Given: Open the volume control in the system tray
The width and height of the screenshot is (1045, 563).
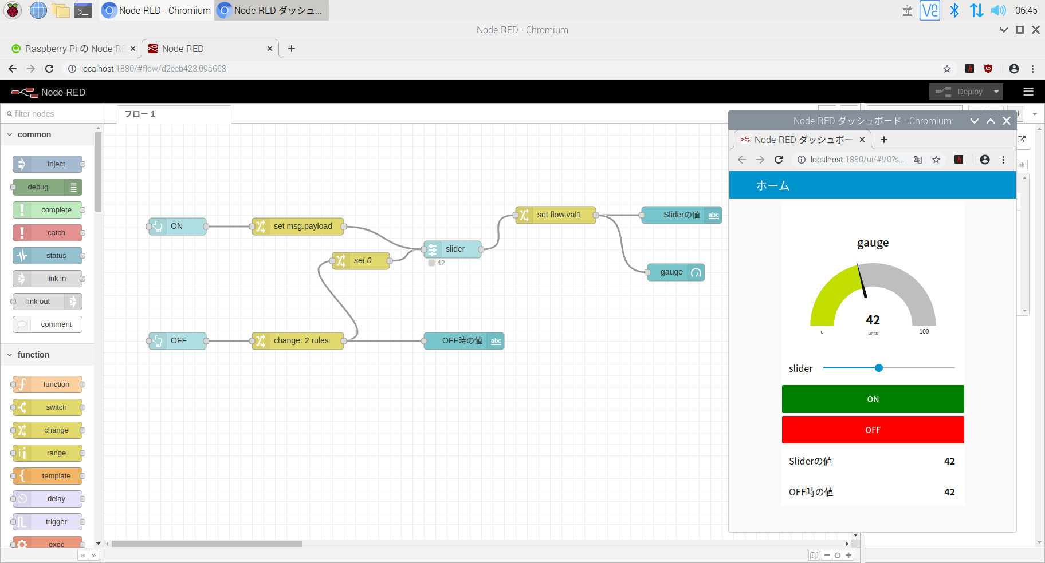Looking at the screenshot, I should (x=999, y=10).
